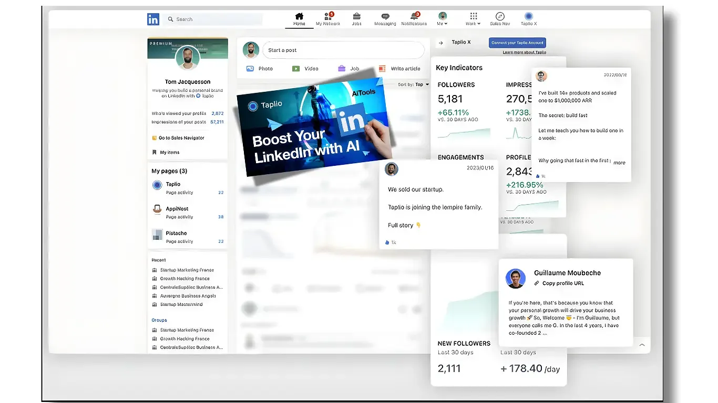Image resolution: width=718 pixels, height=403 pixels.
Task: Click the Search input field
Action: (212, 19)
